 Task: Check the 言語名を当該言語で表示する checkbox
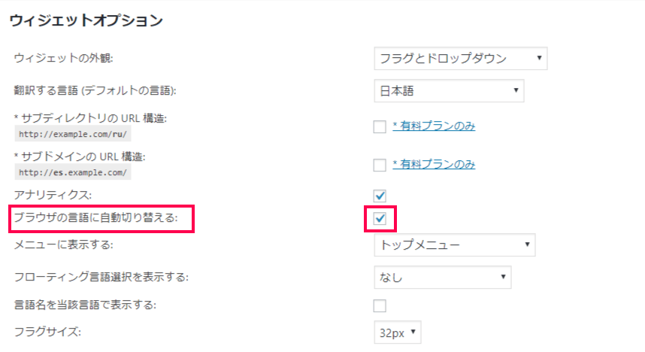380,305
